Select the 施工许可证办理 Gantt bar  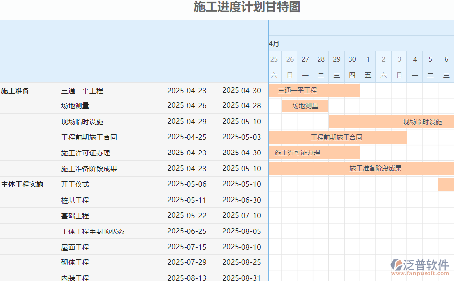point(314,153)
